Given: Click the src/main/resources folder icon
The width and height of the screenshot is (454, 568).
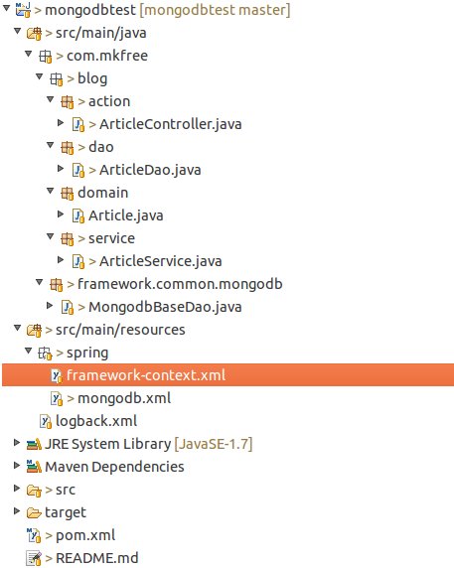Looking at the screenshot, I should [x=34, y=330].
